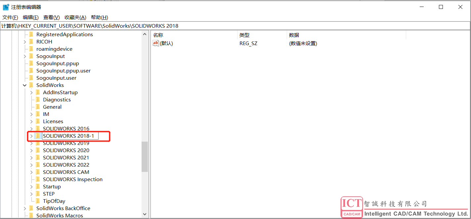The image size is (471, 219).
Task: Click the folder icon of the key being renamed
Action: pos(38,136)
